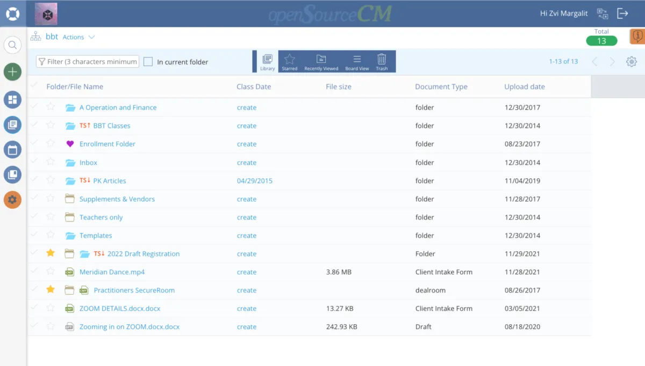Open Zooming in on ZOOM.docx.docx file

click(130, 327)
